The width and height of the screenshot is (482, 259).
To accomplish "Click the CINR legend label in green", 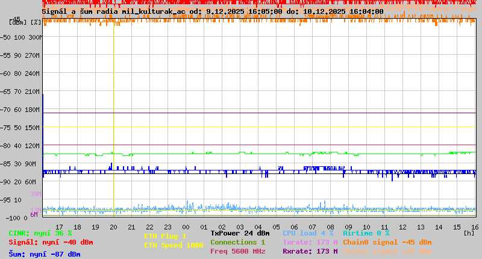I will [40, 233].
